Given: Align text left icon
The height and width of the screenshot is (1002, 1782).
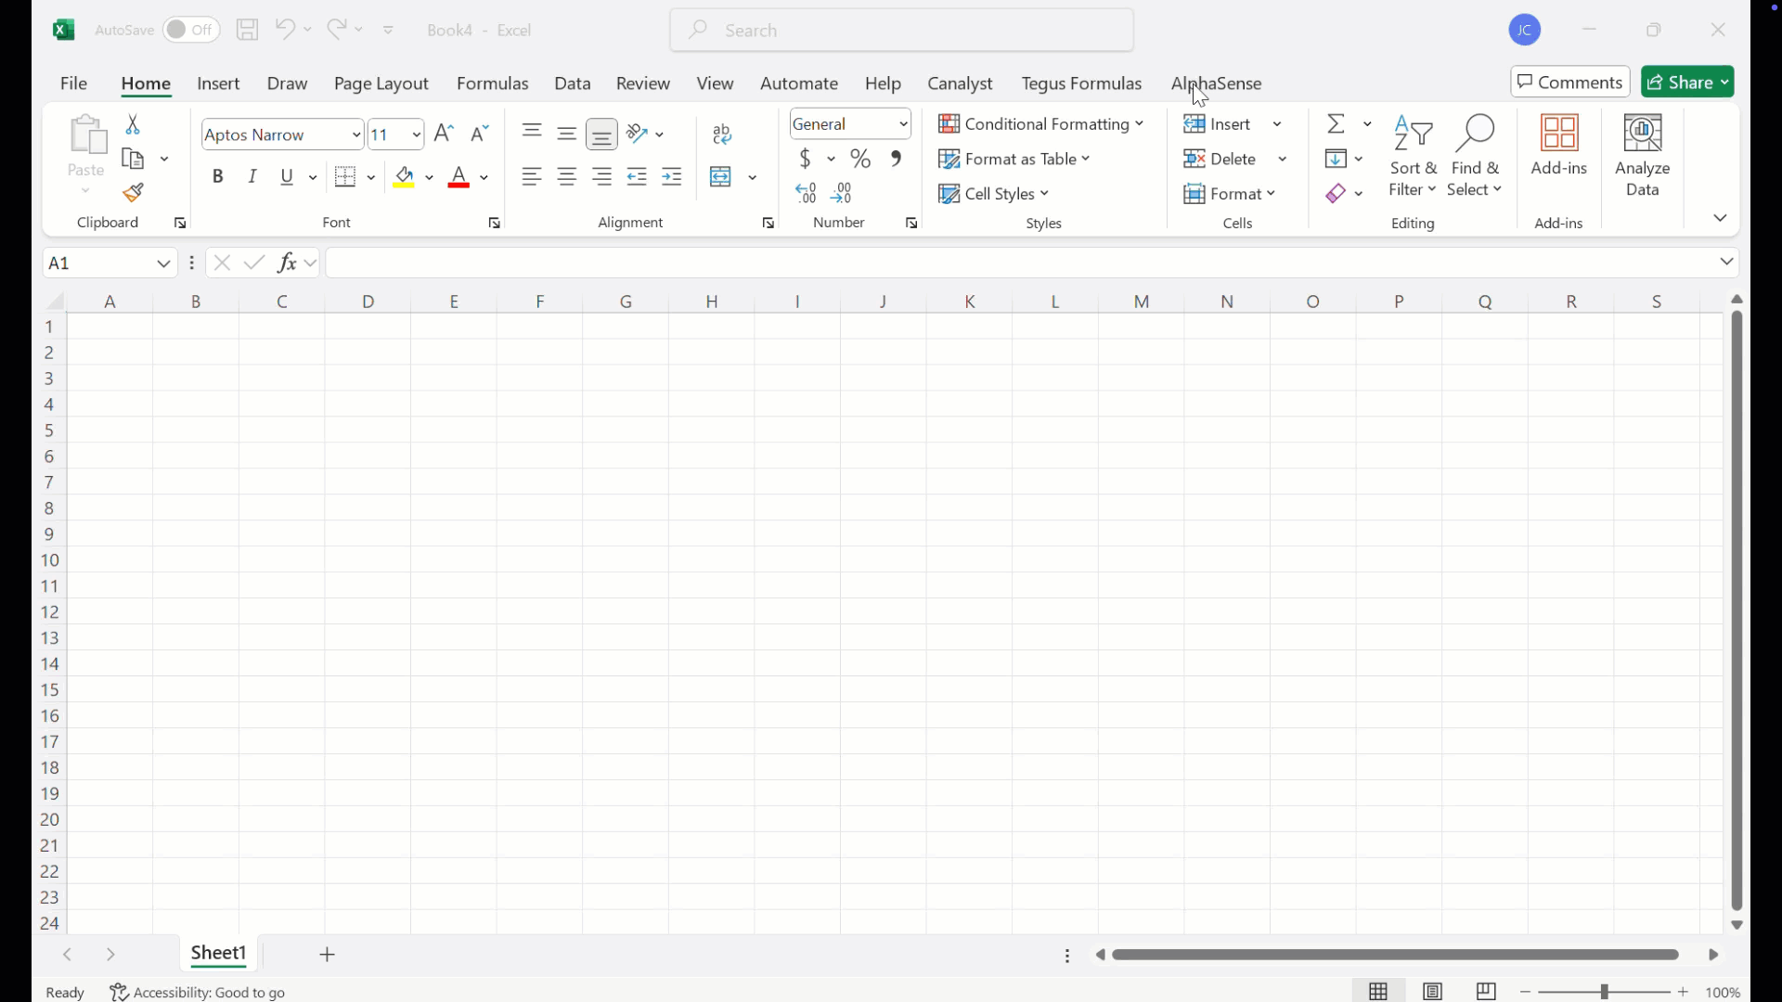Looking at the screenshot, I should tap(532, 176).
